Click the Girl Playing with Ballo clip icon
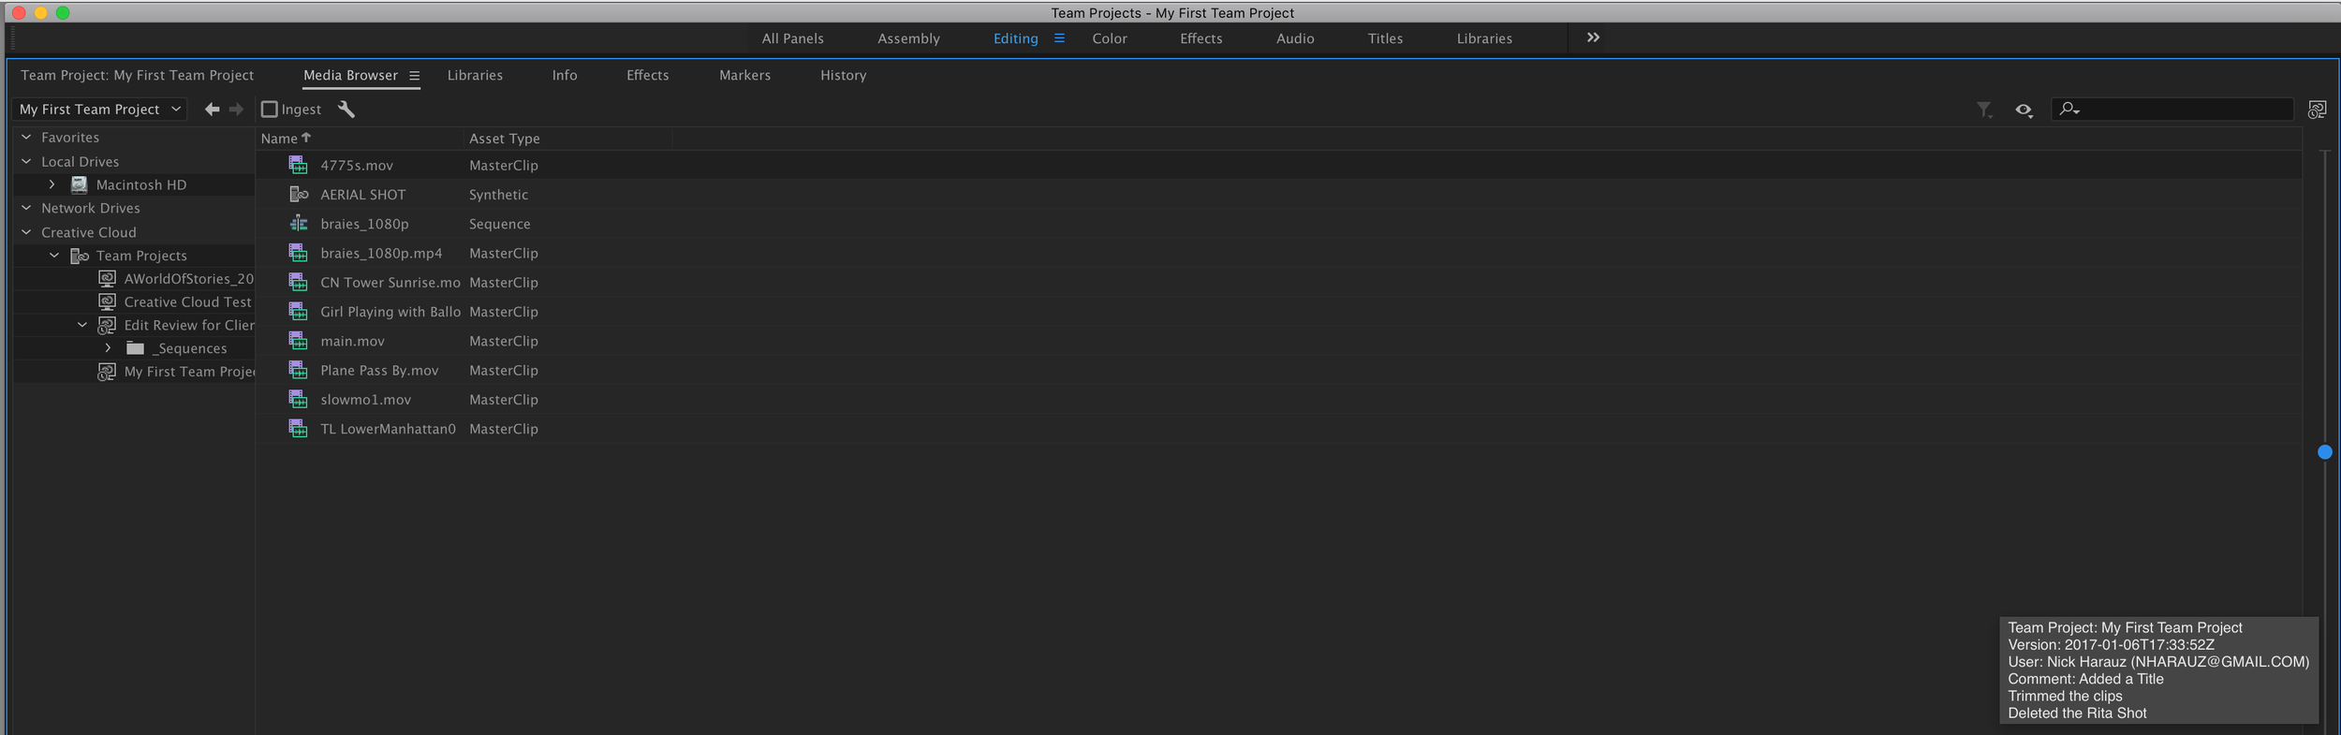 [x=298, y=312]
